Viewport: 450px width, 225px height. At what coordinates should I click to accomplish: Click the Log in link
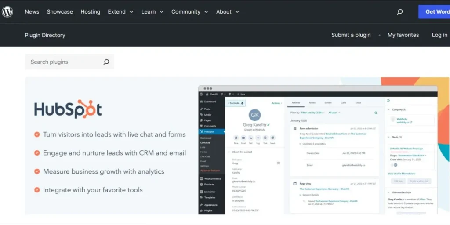(x=439, y=35)
